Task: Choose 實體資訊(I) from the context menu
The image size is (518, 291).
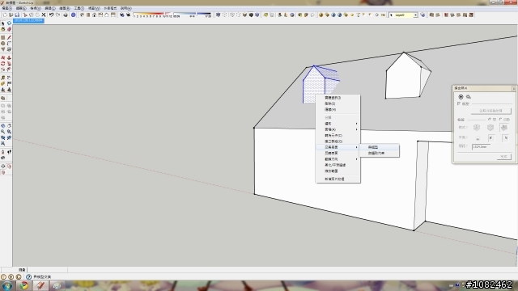Action: pos(338,98)
